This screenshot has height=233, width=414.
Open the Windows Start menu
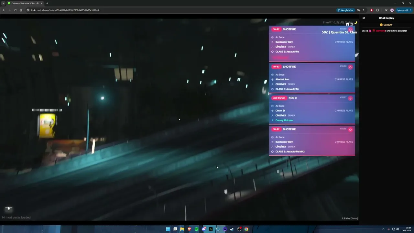coord(168,229)
